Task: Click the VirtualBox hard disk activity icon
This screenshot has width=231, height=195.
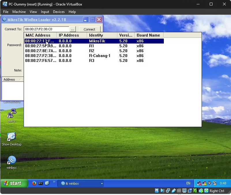Action: click(x=157, y=191)
